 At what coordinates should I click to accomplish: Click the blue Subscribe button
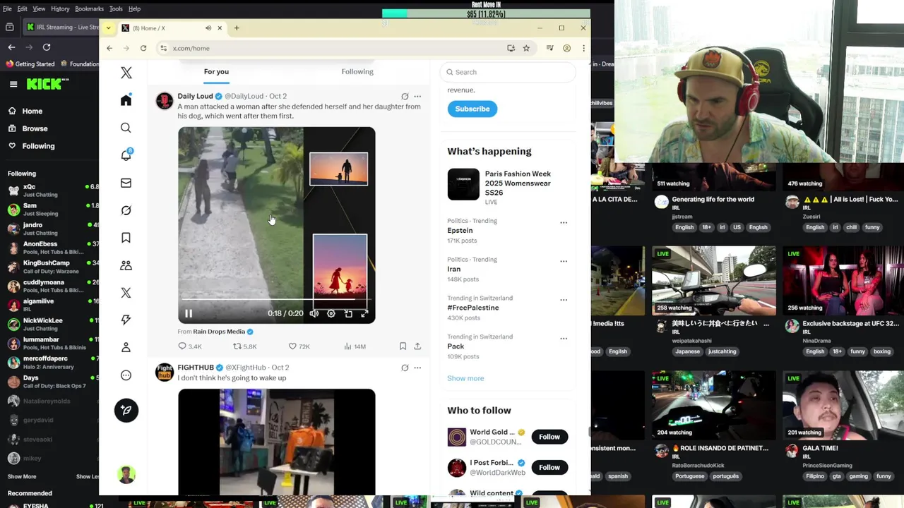pyautogui.click(x=472, y=109)
